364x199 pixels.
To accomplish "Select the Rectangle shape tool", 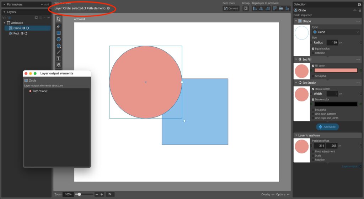I will point(59,33).
